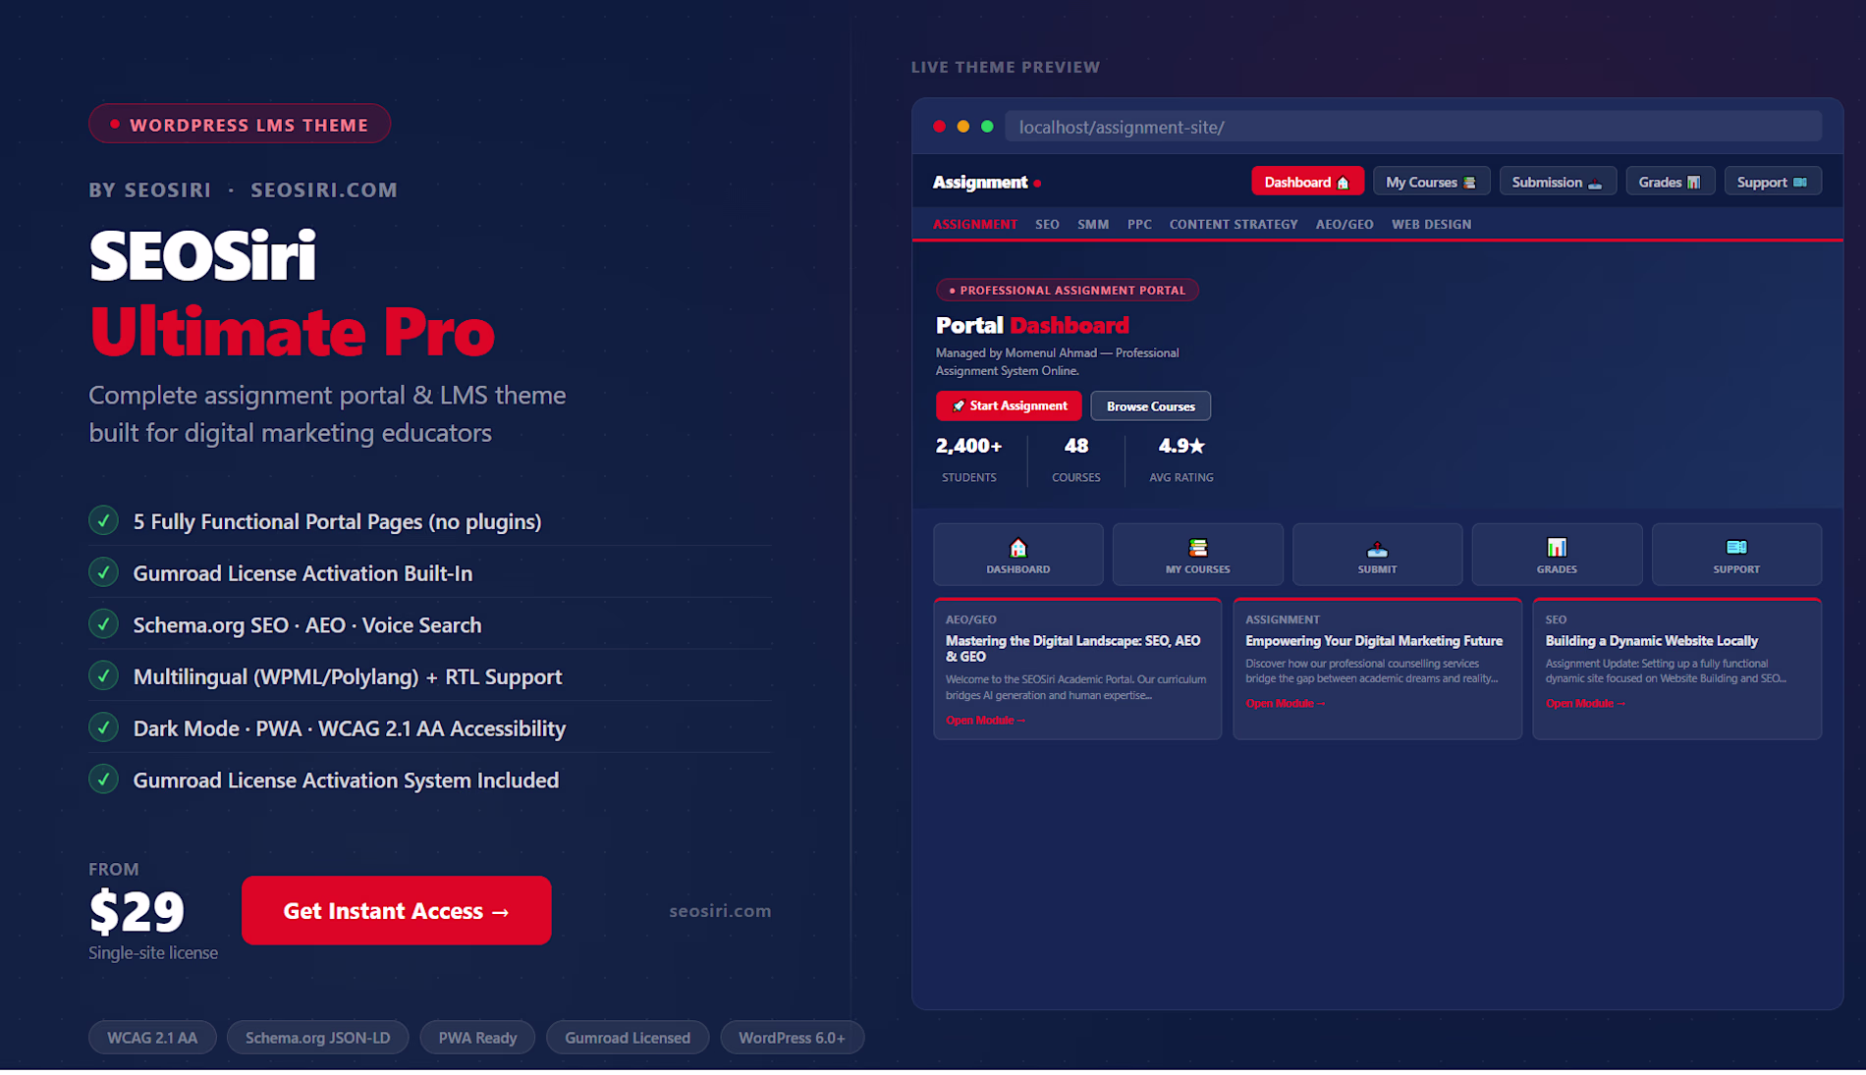Click the Browse Courses button
1866x1075 pixels.
pos(1150,405)
